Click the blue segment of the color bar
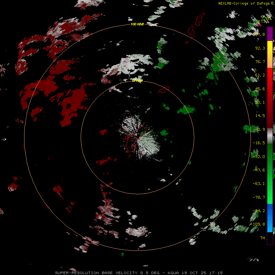The image size is (275, 275). point(270,218)
